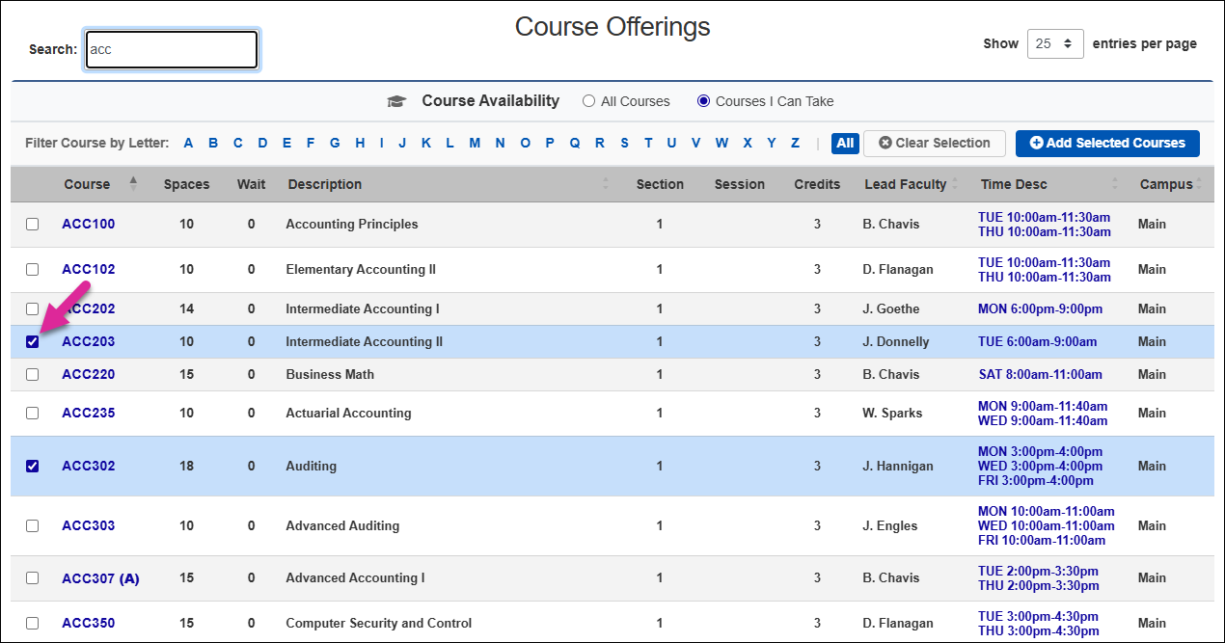Sort by the Time Desc column arrows
This screenshot has height=643, width=1225.
coord(1114,183)
